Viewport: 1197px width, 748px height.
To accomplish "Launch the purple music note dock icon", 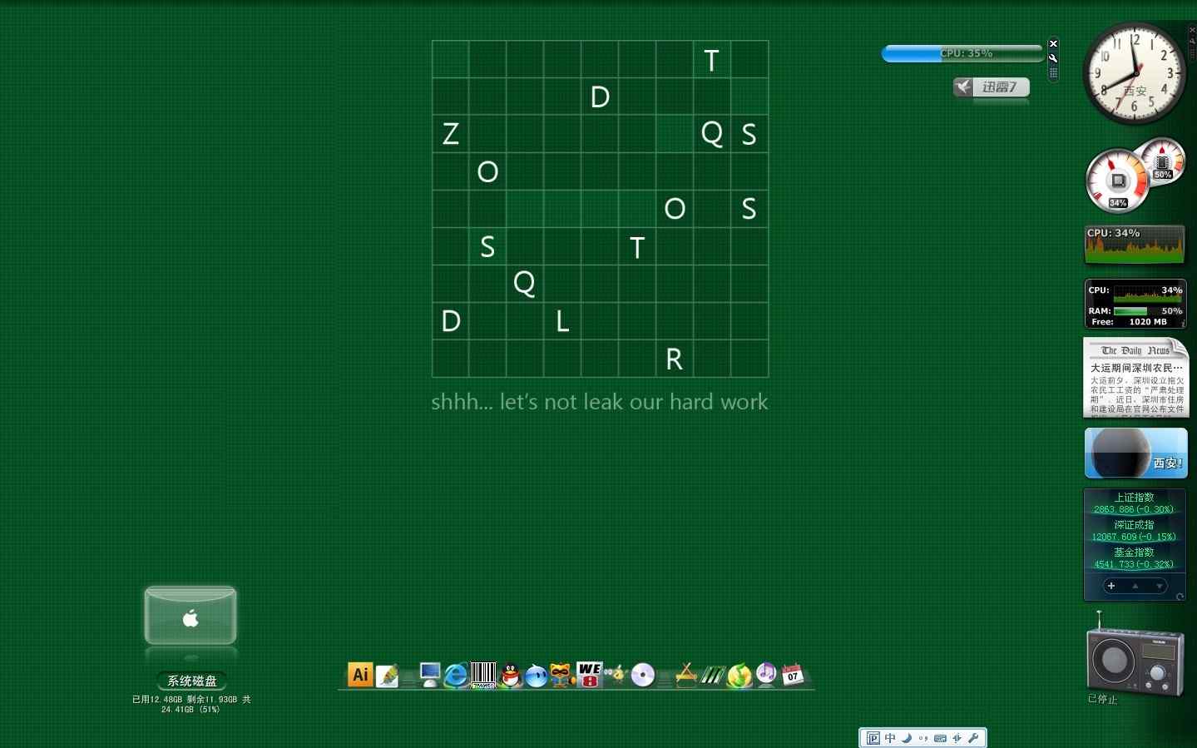I will [x=766, y=673].
